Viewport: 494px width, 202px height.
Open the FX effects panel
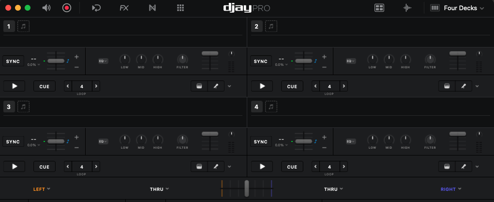coord(124,8)
